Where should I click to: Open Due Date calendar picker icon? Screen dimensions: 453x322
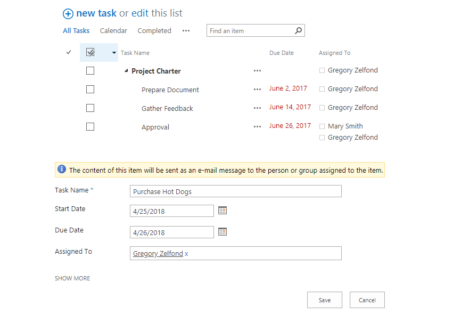[223, 232]
